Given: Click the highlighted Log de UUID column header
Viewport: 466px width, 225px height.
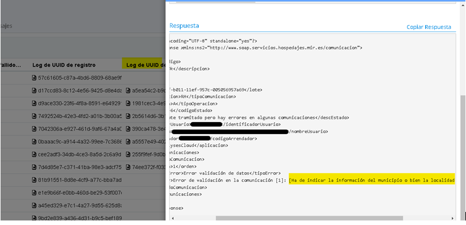Looking at the screenshot, I should click(144, 65).
